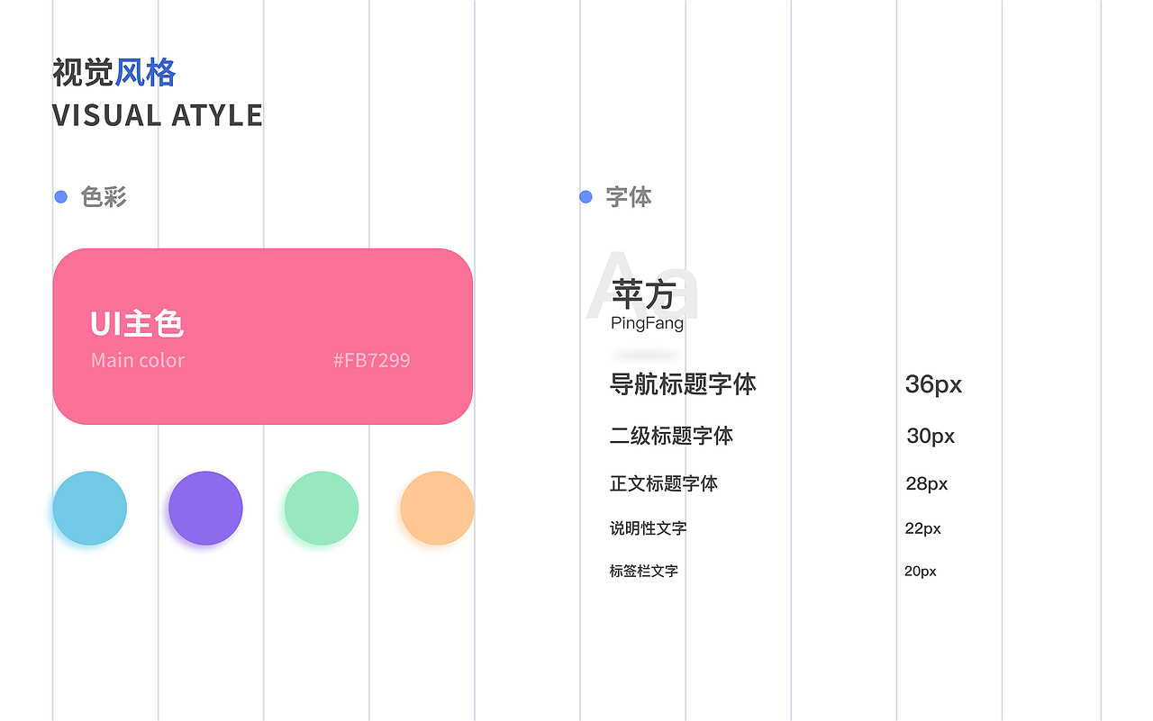The image size is (1153, 721).
Task: Click the blue bullet dot beside 字体
Action: point(585,195)
